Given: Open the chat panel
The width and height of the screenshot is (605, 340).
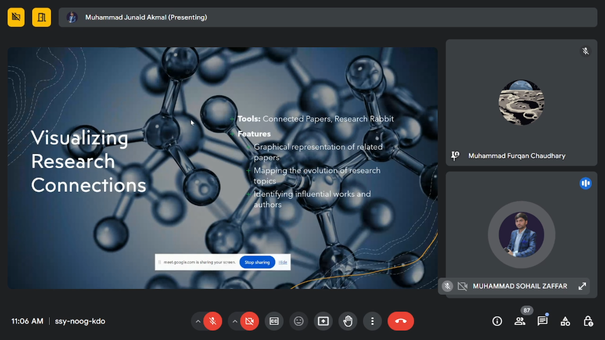Looking at the screenshot, I should (x=543, y=321).
